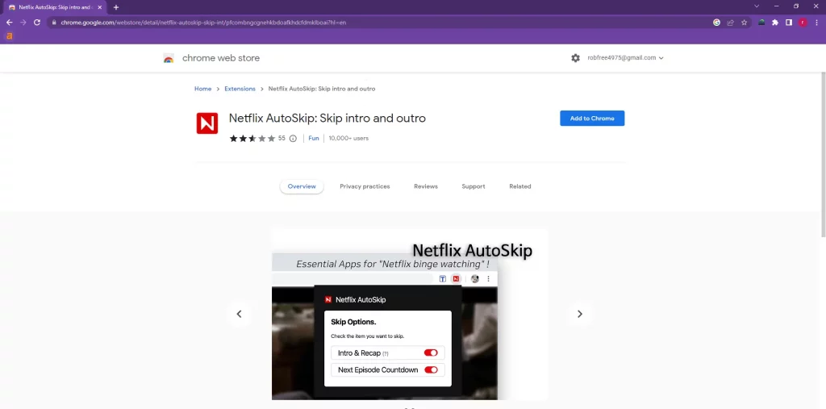The width and height of the screenshot is (826, 409).
Task: Close the Netflix AutoSkip browser tab
Action: click(99, 7)
